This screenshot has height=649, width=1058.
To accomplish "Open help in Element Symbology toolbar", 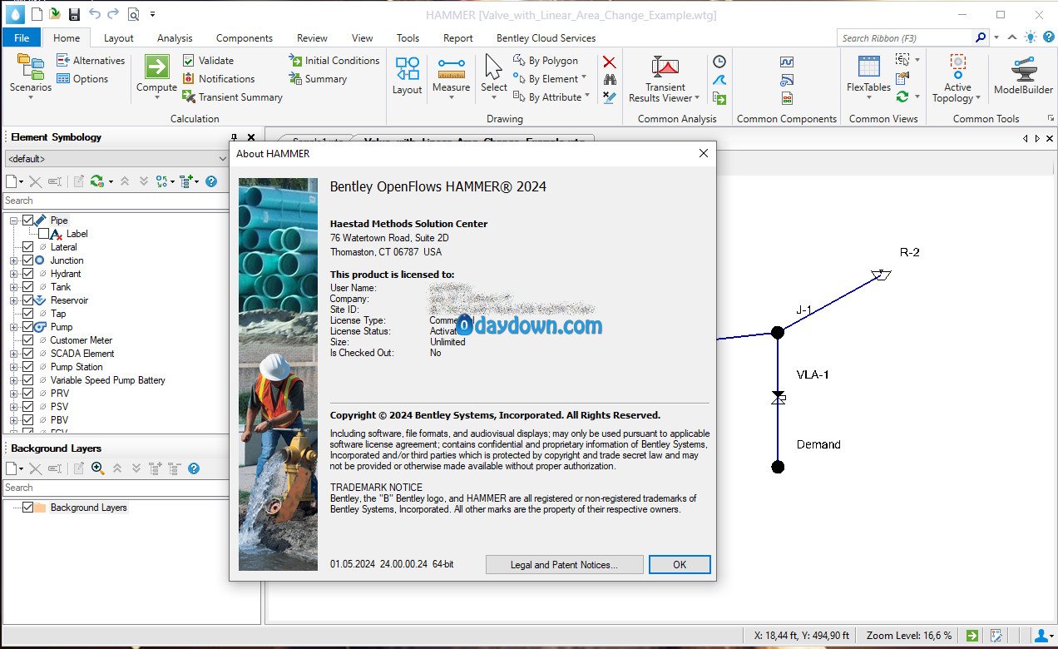I will point(211,181).
